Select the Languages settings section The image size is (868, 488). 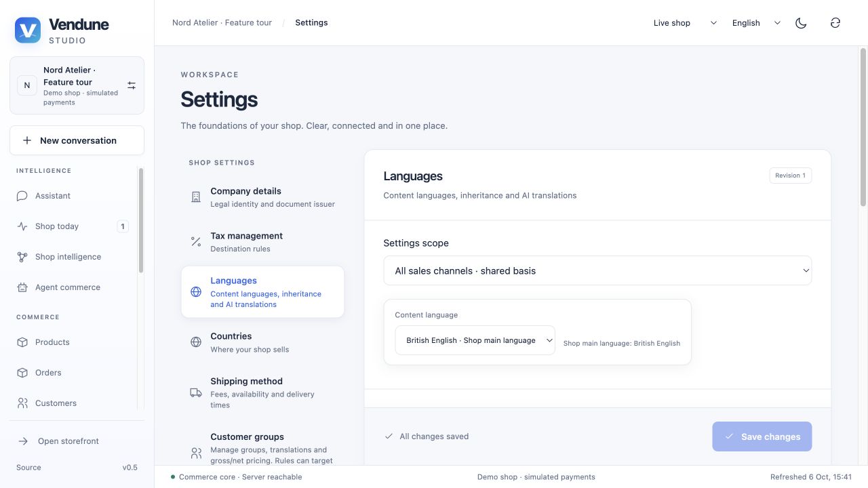[262, 292]
